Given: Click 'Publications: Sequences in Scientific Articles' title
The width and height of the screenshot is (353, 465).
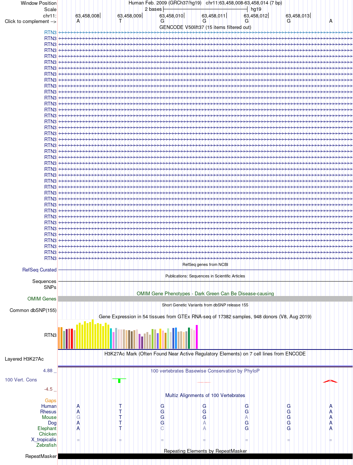Looking at the screenshot, I should [205, 276].
